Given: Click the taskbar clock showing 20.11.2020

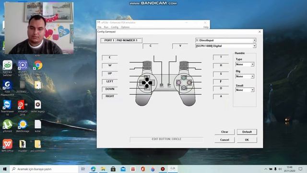Looking at the screenshot, I should [x=289, y=169].
